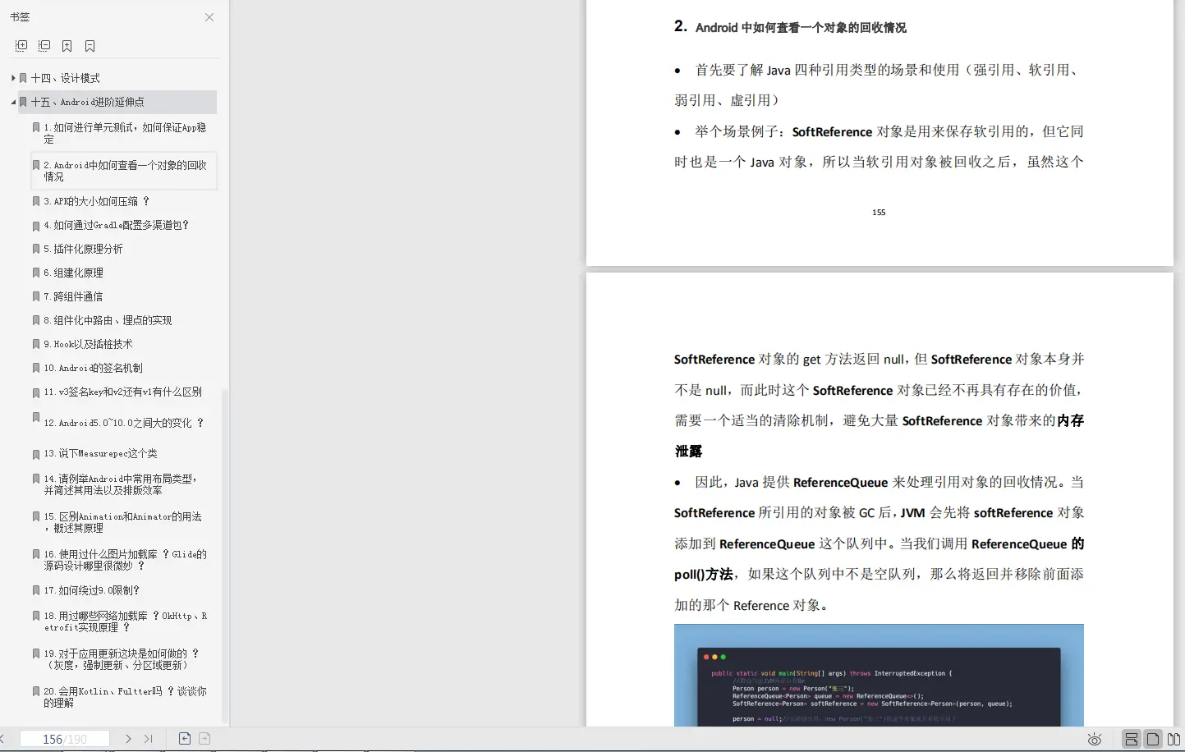
Task: Open bookmark 11.v3签名key和v2还有v1有什么区别
Action: [122, 392]
